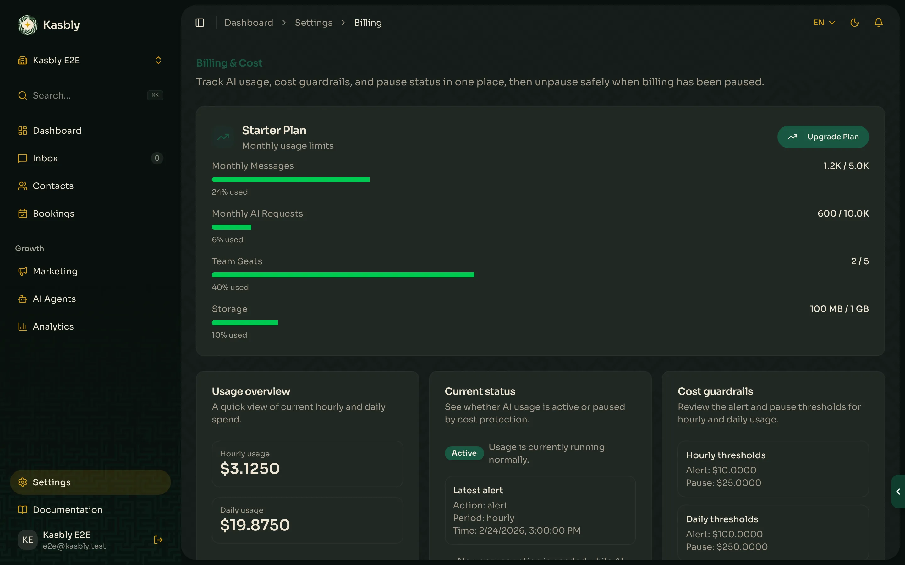This screenshot has height=565, width=905.
Task: Click the Billing breadcrumb
Action: [x=368, y=22]
